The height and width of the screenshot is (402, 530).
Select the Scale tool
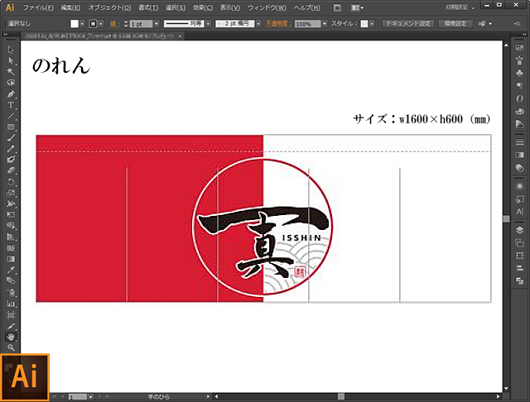(11, 193)
